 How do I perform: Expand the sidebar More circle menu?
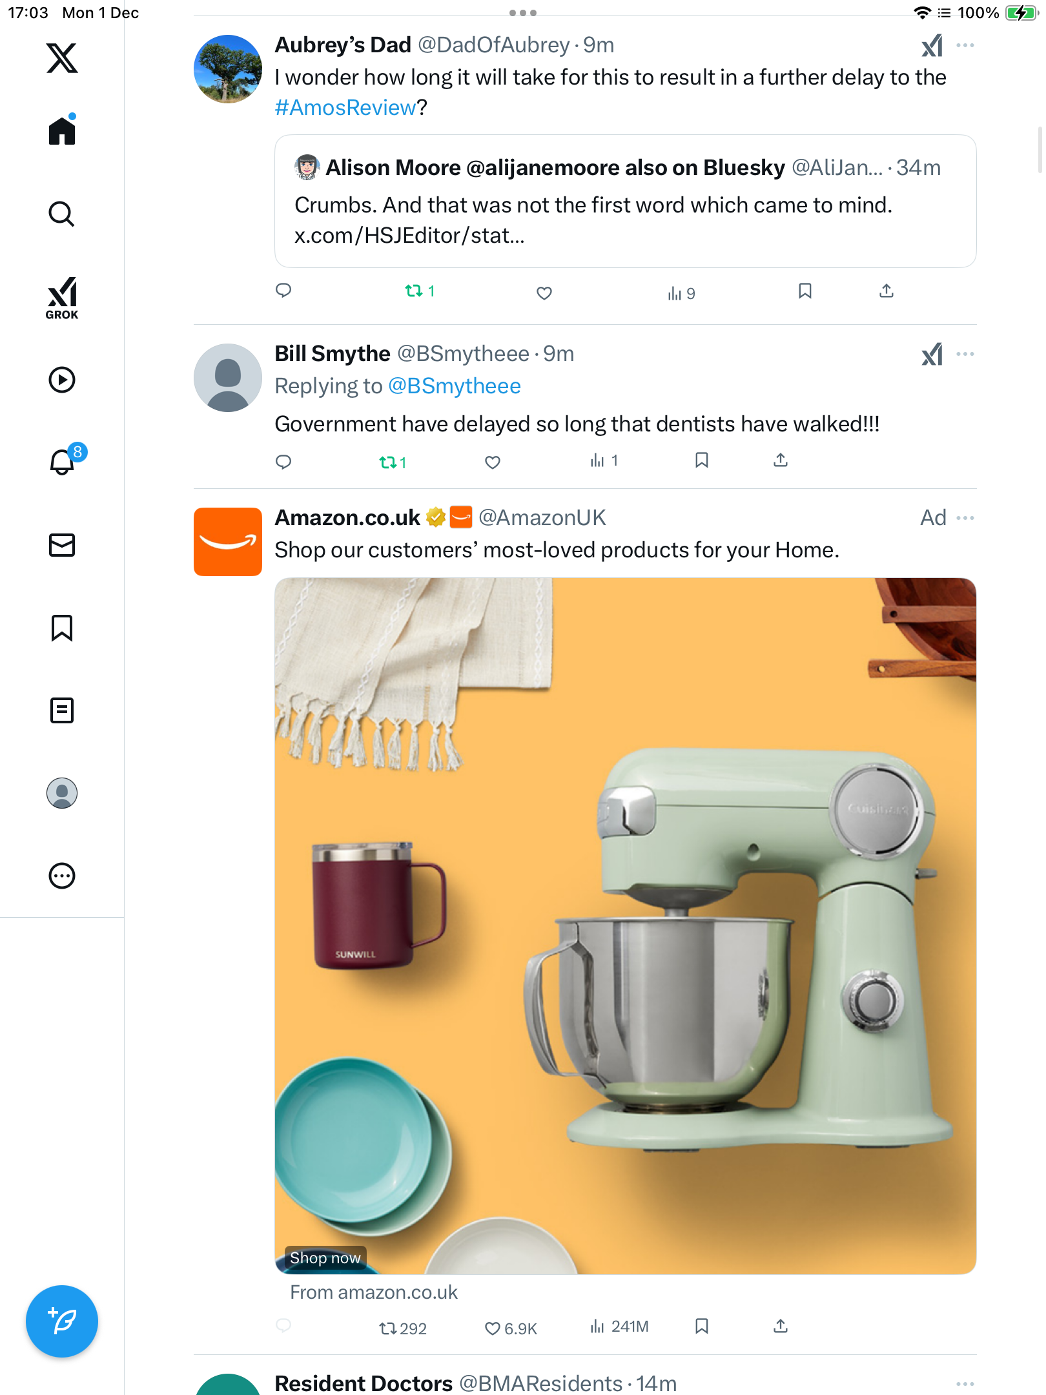pyautogui.click(x=62, y=876)
